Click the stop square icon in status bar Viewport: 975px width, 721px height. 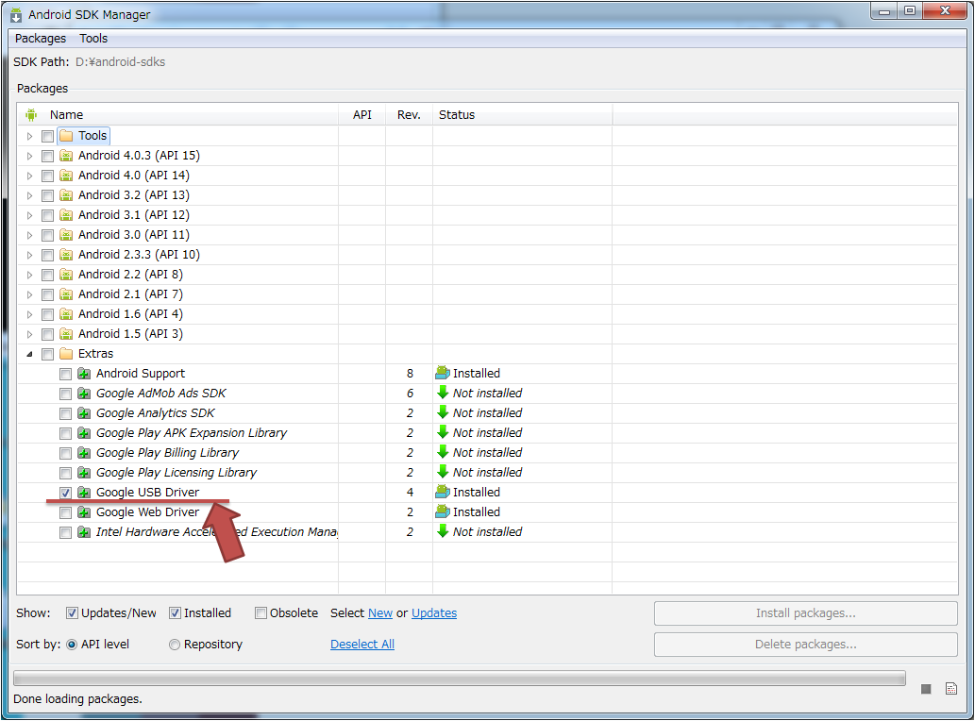(926, 689)
